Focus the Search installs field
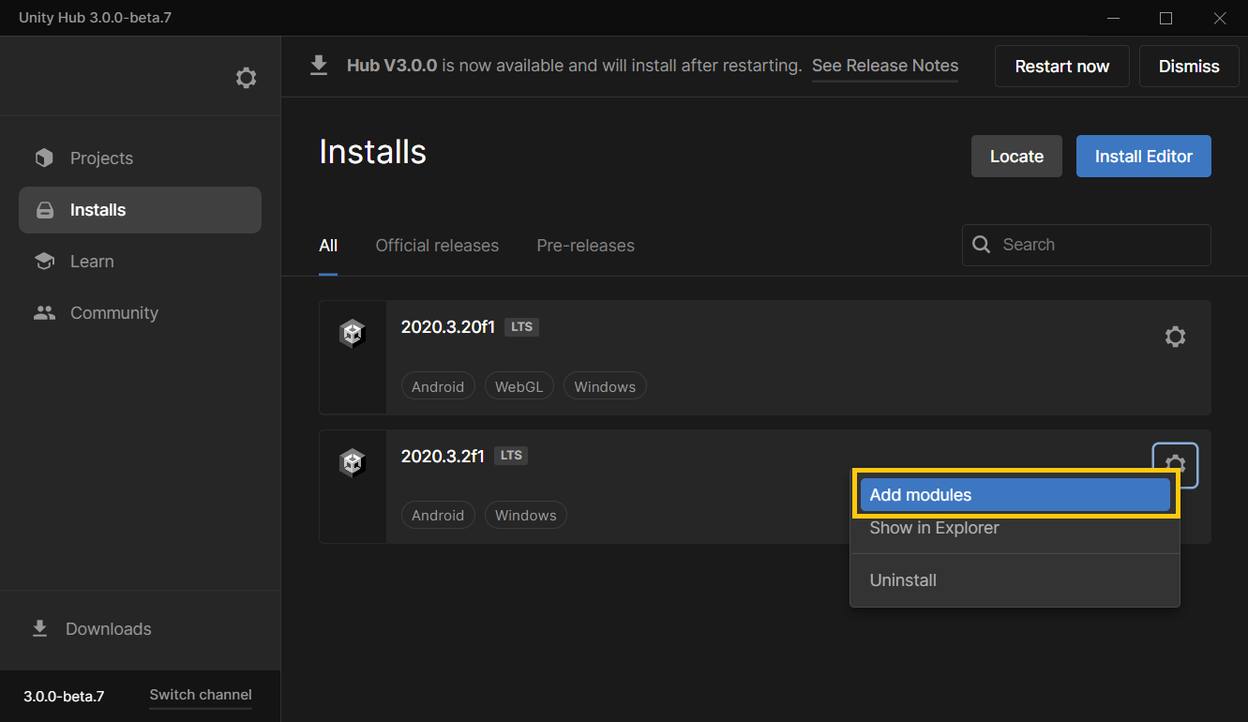The image size is (1248, 722). (1087, 245)
